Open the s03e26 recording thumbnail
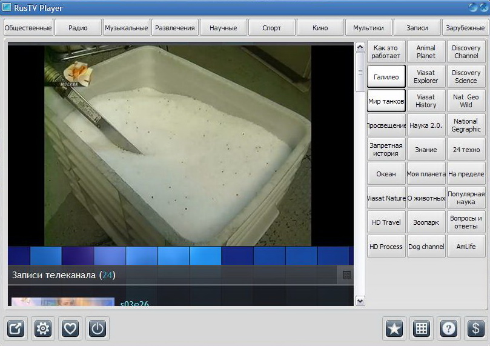The height and width of the screenshot is (346, 490). click(63, 302)
